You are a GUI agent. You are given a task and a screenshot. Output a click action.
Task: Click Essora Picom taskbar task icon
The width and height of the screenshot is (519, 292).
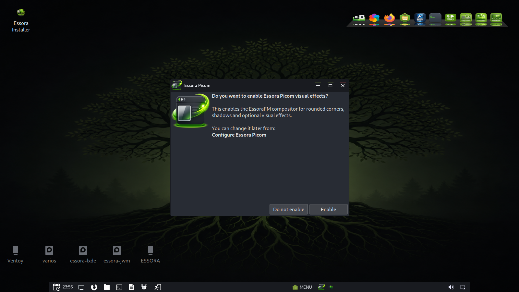(321, 287)
